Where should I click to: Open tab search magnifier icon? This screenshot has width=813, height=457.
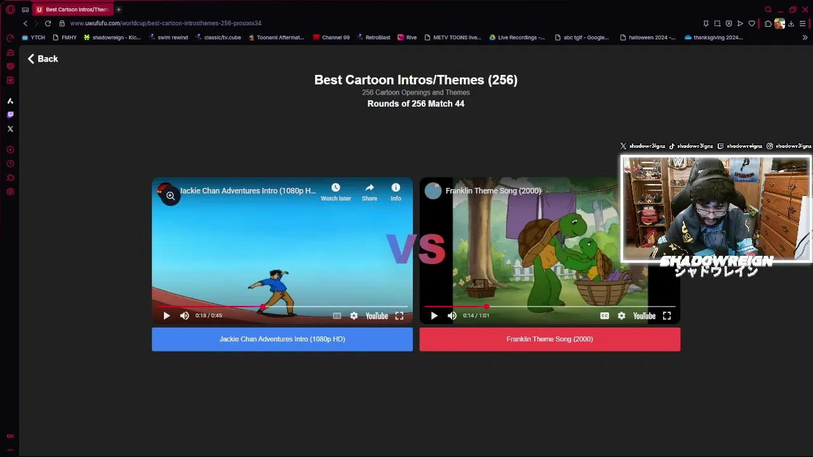click(x=768, y=10)
